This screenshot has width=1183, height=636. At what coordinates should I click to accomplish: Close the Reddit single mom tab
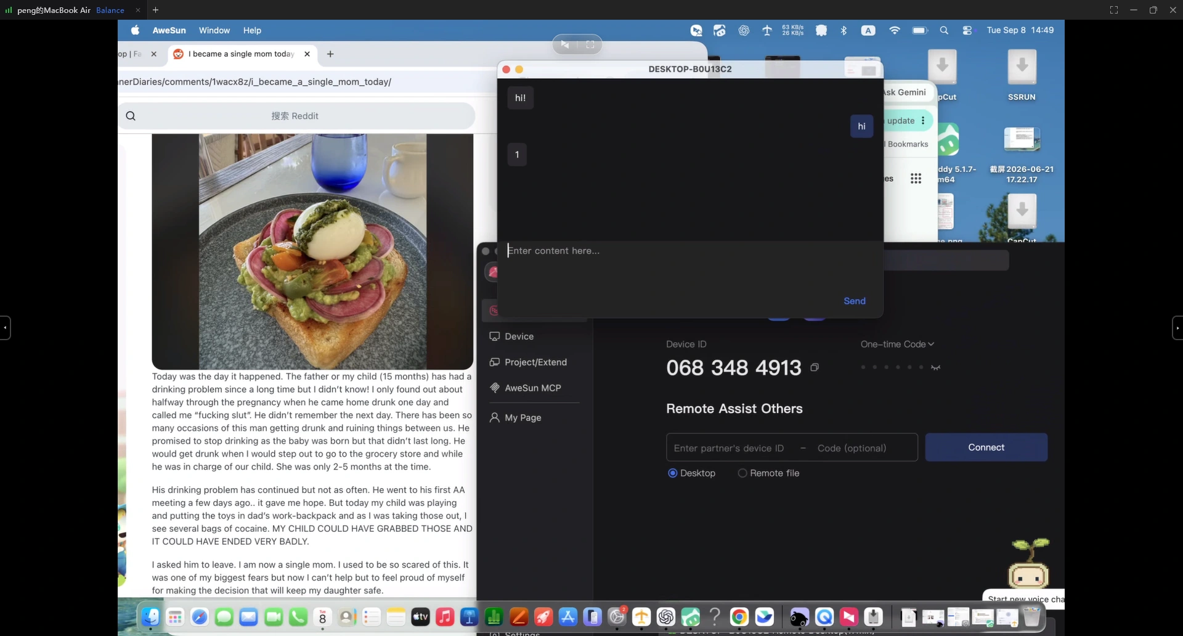[307, 54]
